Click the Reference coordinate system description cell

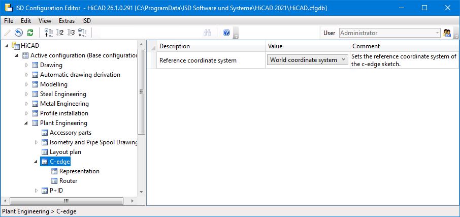211,60
